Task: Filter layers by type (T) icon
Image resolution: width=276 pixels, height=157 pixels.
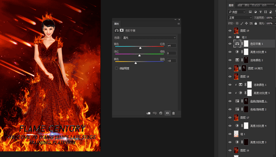Action: (x=261, y=12)
